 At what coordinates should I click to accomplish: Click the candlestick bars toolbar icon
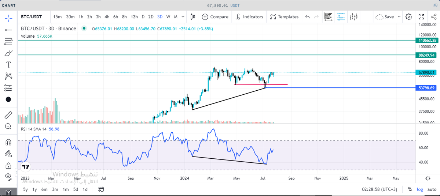click(x=353, y=17)
